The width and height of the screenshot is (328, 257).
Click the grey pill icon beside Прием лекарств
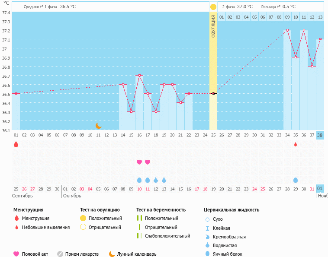point(60,254)
